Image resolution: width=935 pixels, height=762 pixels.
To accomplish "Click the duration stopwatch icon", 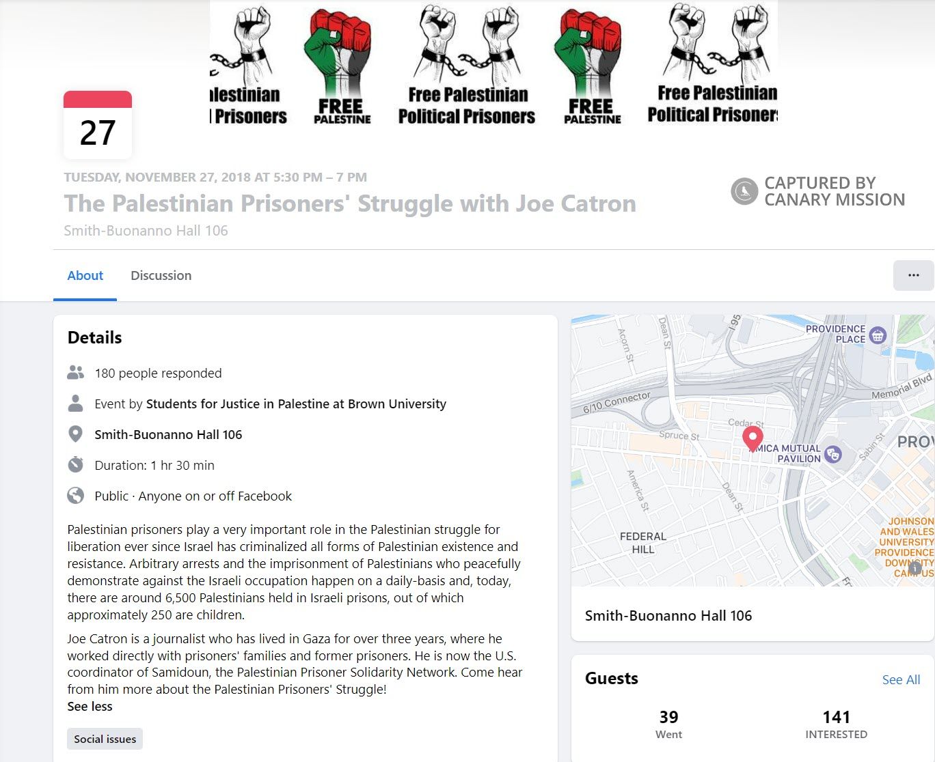I will coord(76,465).
